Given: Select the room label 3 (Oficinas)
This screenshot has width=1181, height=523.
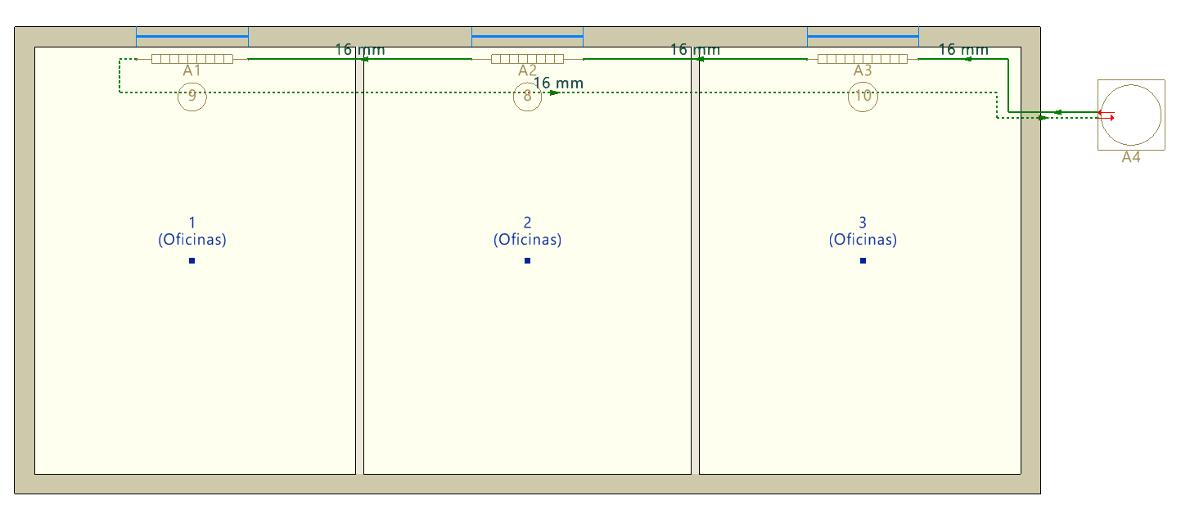Looking at the screenshot, I should click(x=863, y=231).
